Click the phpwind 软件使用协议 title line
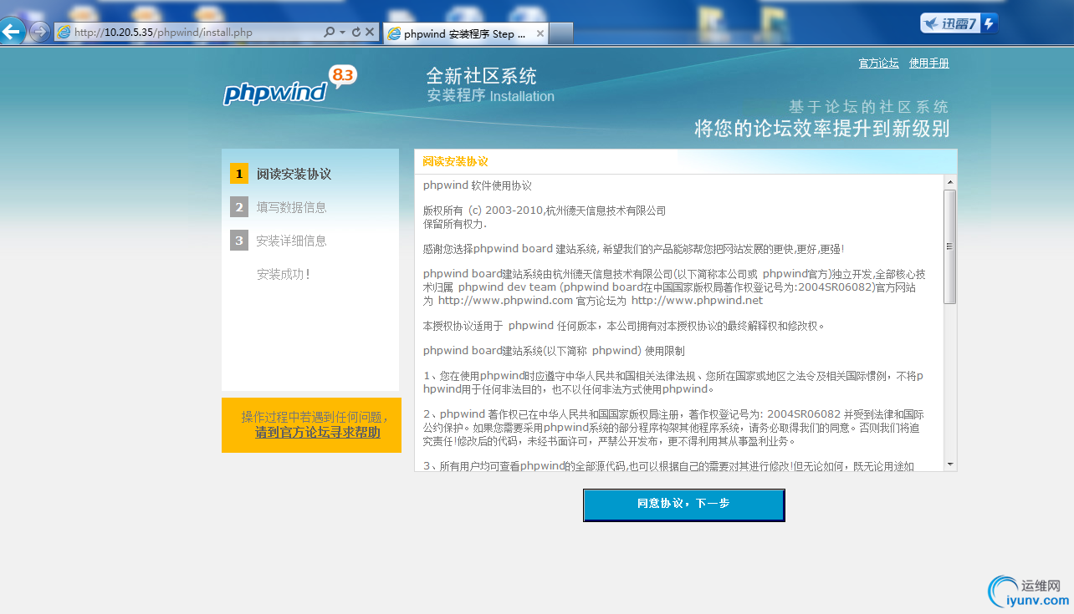 click(x=478, y=185)
